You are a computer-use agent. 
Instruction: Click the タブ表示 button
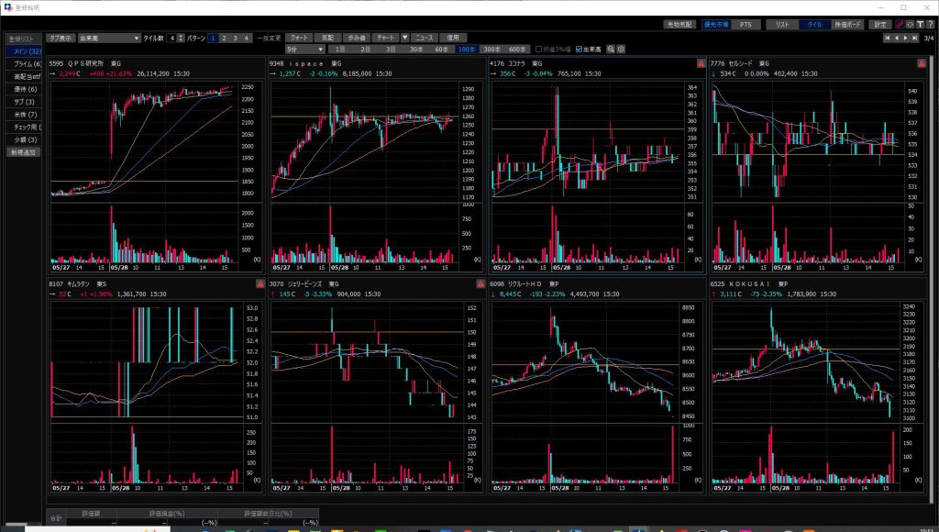pos(60,38)
